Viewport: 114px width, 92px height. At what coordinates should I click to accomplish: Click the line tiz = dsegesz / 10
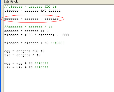22,55
